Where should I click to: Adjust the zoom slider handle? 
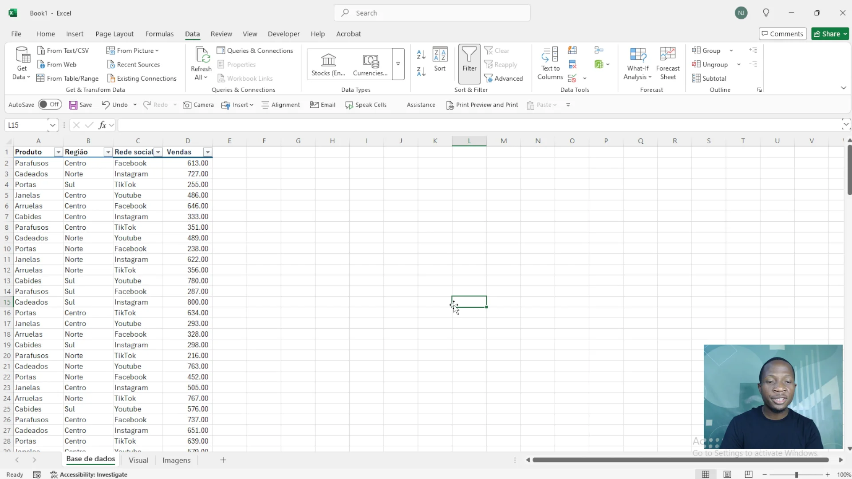tap(797, 475)
